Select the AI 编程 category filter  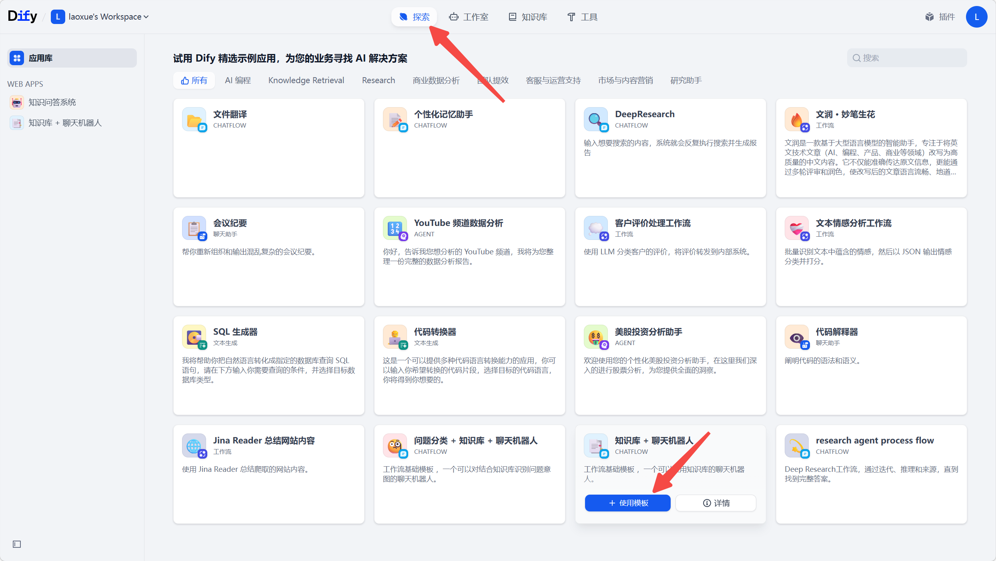pos(238,80)
